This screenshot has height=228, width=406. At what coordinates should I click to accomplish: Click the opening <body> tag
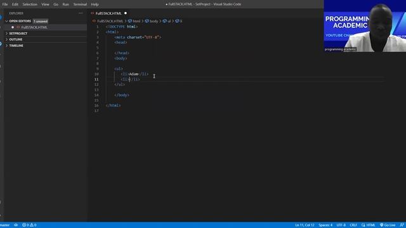click(121, 58)
